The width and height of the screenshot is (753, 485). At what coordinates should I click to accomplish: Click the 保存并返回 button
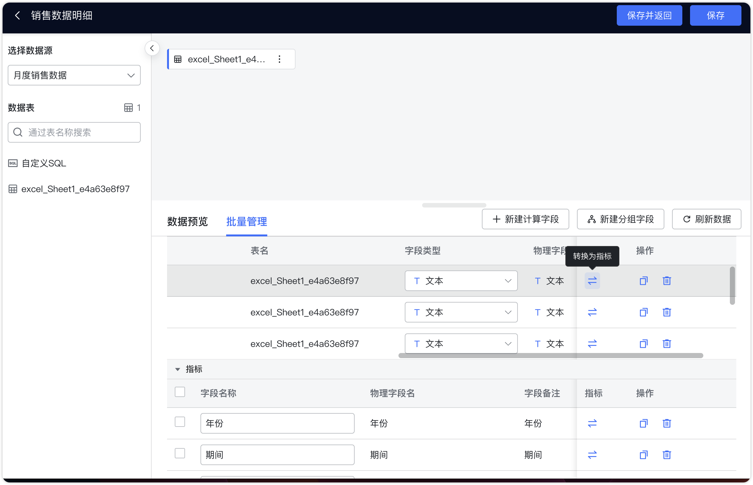coord(649,15)
